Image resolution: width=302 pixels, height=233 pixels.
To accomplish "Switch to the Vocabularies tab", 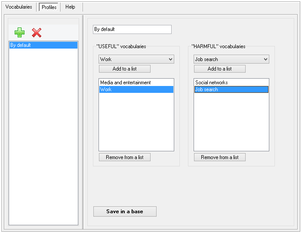I will point(18,7).
